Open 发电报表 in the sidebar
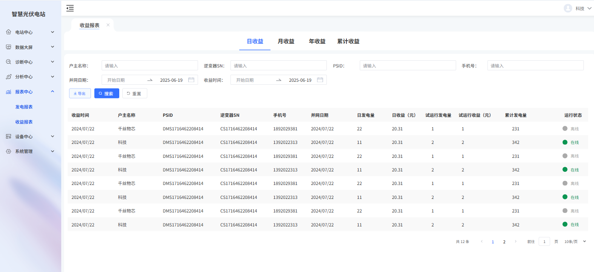The width and height of the screenshot is (594, 272). coord(24,107)
